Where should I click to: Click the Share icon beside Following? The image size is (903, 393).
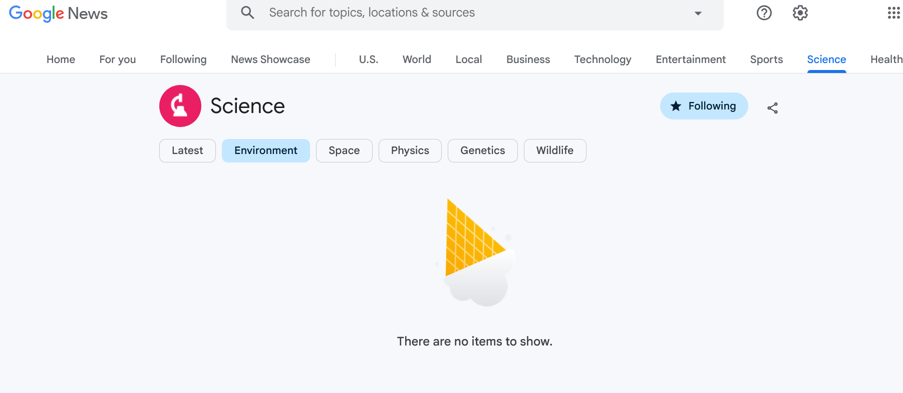tap(772, 108)
